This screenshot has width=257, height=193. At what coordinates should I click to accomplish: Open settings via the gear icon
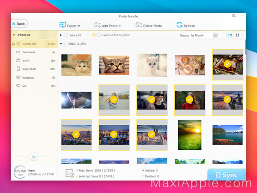click(x=233, y=15)
